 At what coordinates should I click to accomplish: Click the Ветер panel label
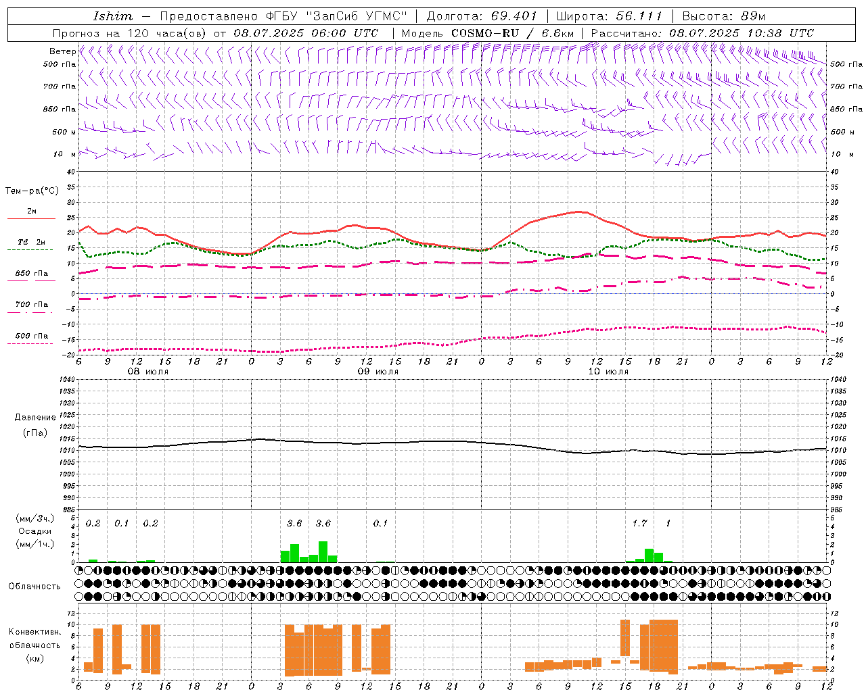tap(62, 51)
